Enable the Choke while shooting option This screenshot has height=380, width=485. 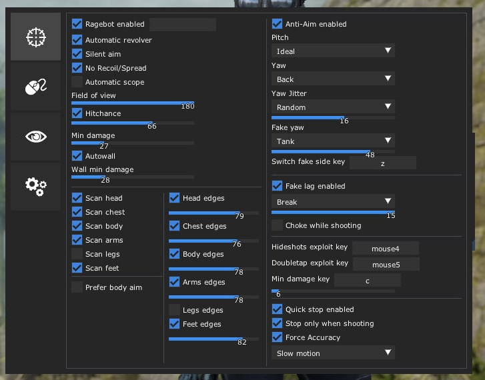(278, 225)
